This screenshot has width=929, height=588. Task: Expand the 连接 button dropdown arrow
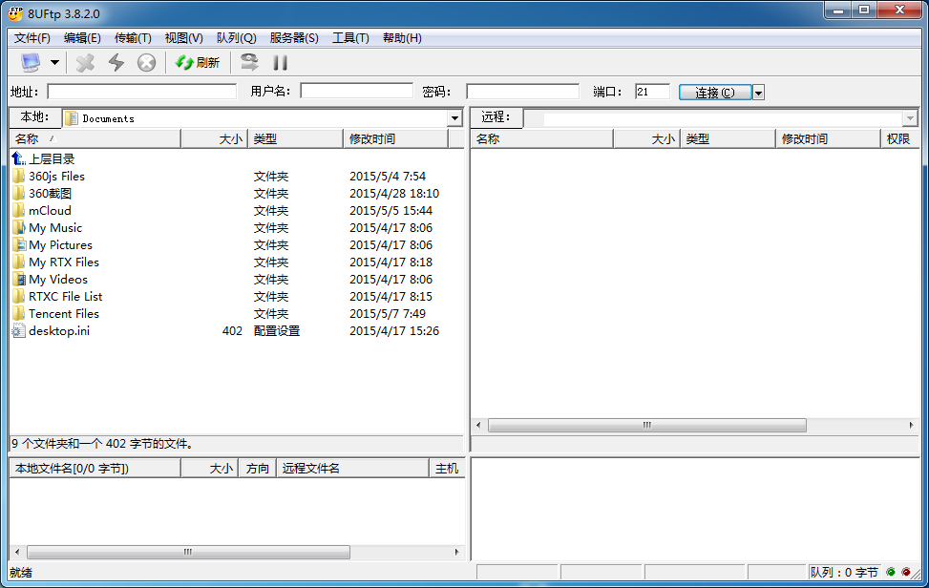(758, 93)
